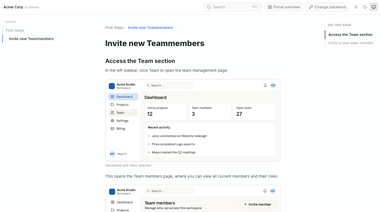Viewport: 381px width, 212px height.
Task: Click the Projects folder icon in Dashboard screenshot
Action: (112, 105)
